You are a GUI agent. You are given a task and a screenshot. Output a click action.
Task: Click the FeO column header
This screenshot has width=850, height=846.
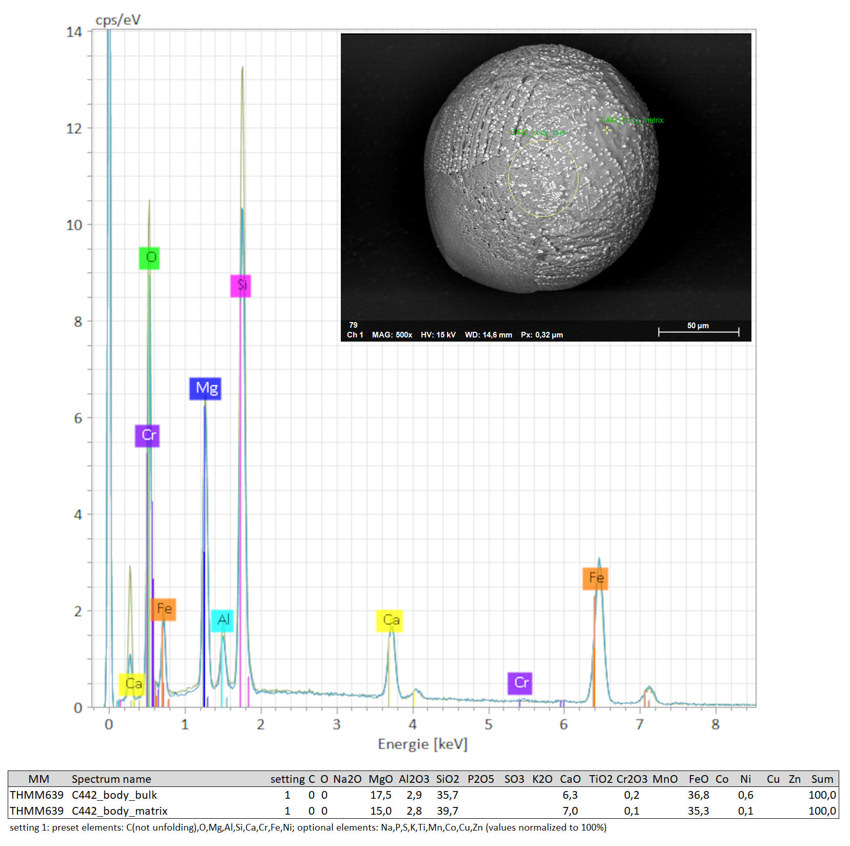(x=698, y=779)
